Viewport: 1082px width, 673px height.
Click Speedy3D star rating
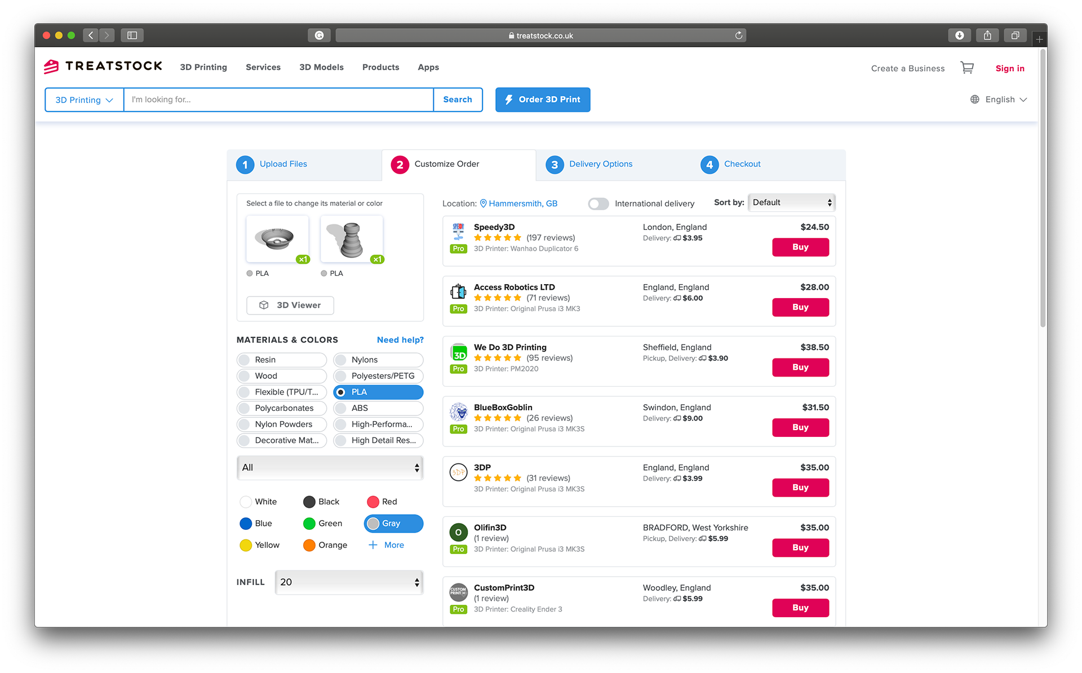[498, 238]
